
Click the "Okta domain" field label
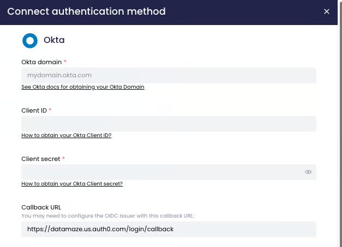[x=41, y=62]
